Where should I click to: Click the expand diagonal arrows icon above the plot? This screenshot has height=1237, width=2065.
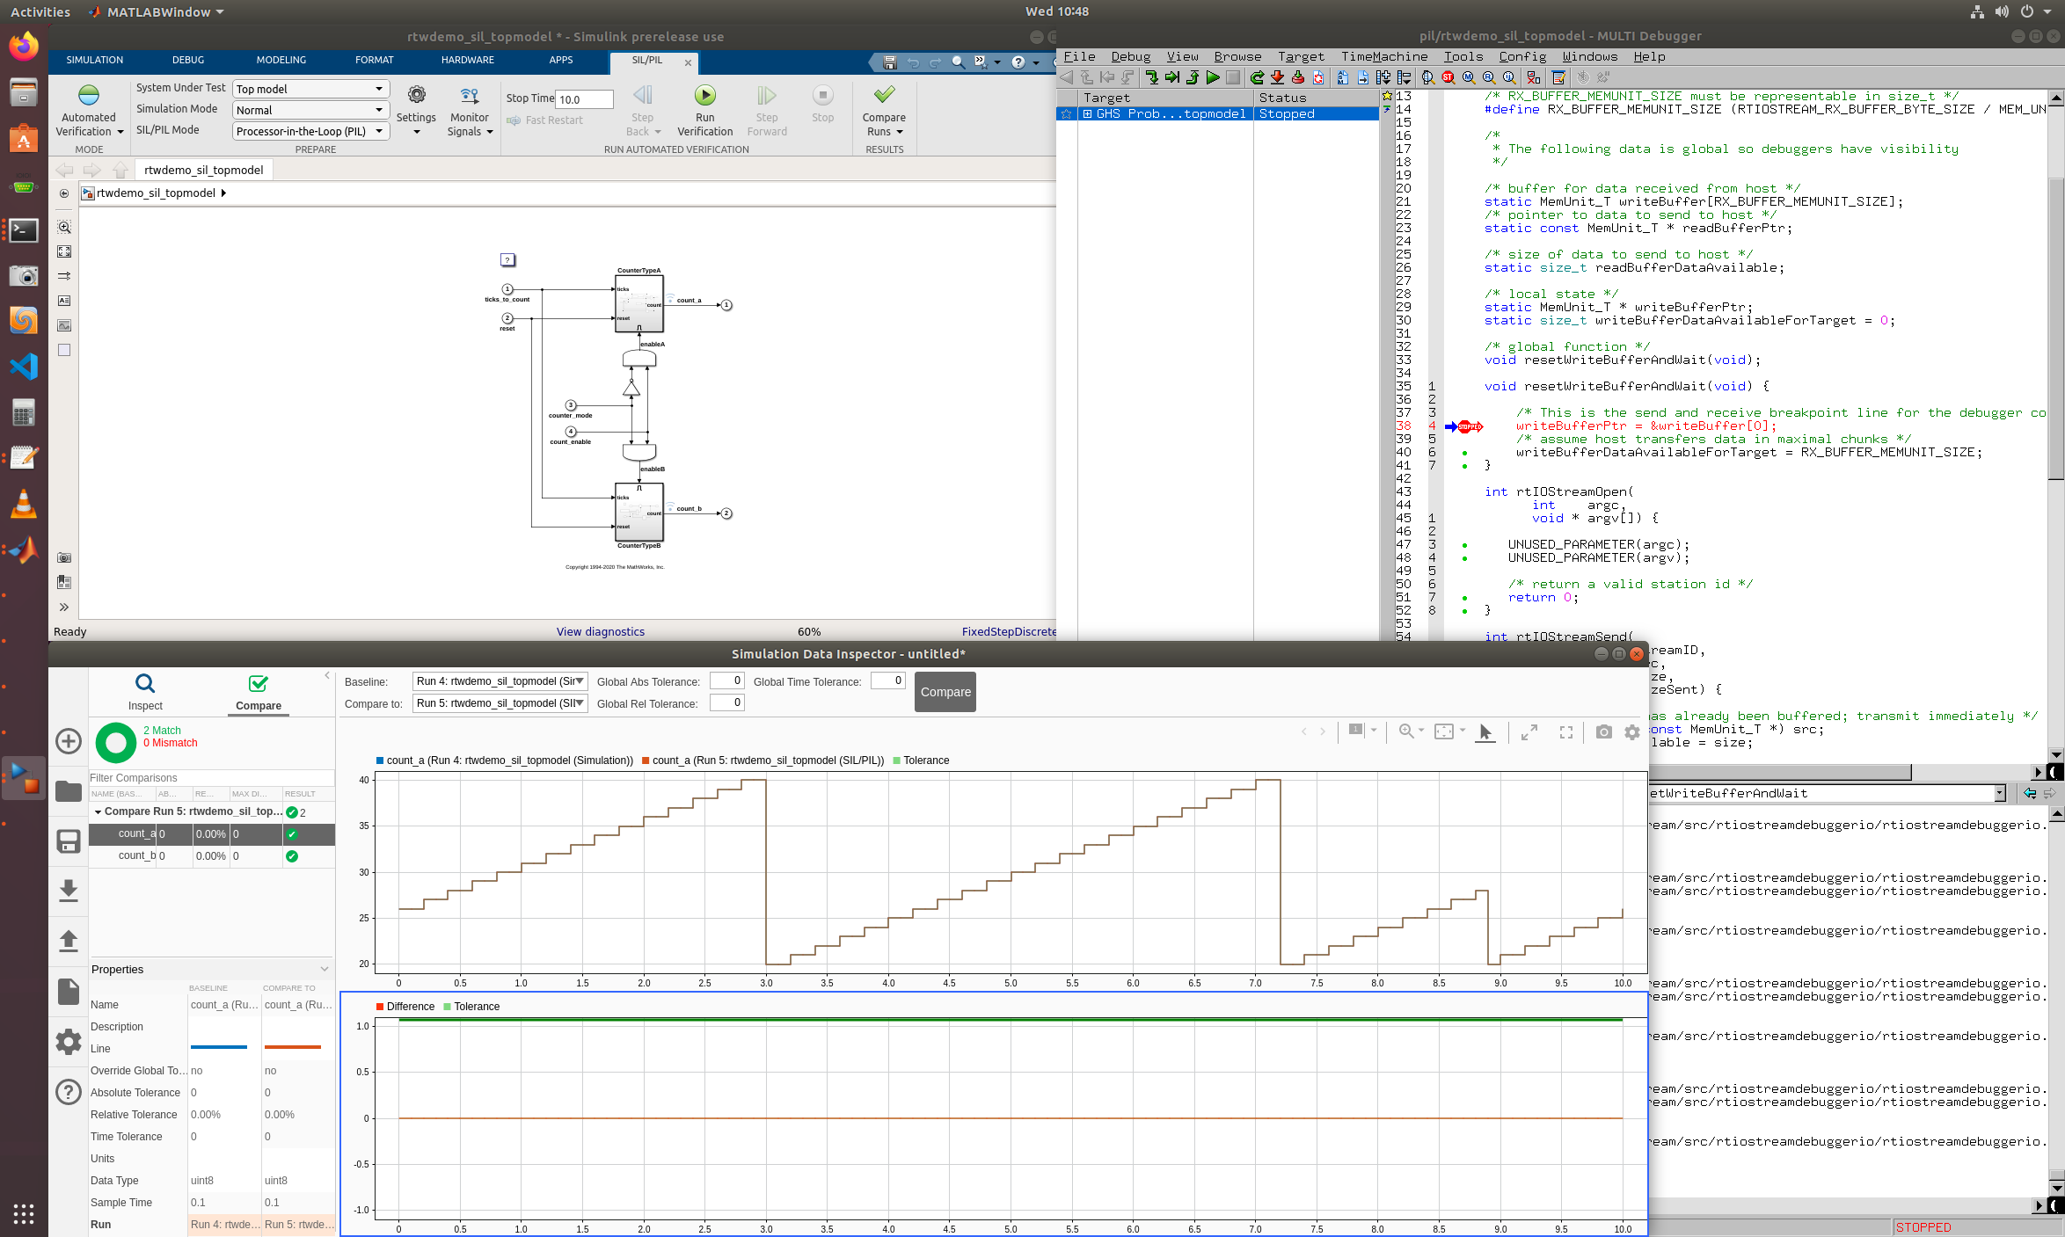[x=1529, y=731]
